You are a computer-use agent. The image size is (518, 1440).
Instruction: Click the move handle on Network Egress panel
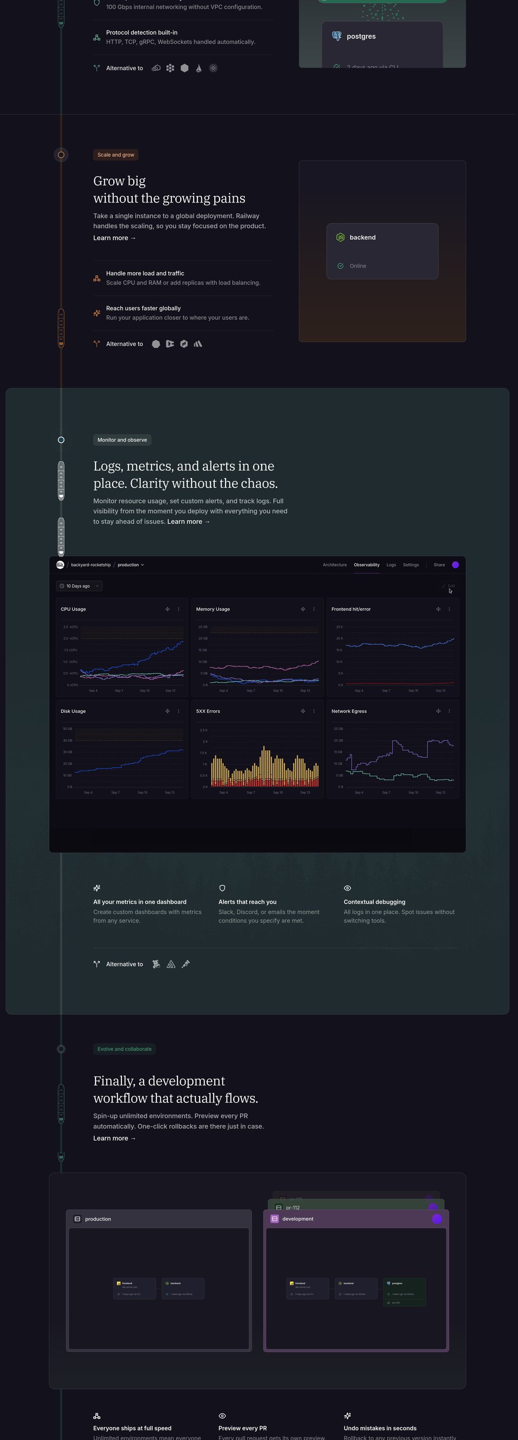438,711
